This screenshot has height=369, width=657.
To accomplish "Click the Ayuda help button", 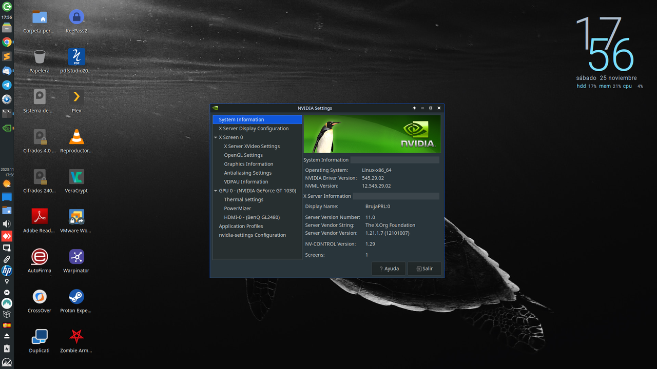I will (389, 269).
